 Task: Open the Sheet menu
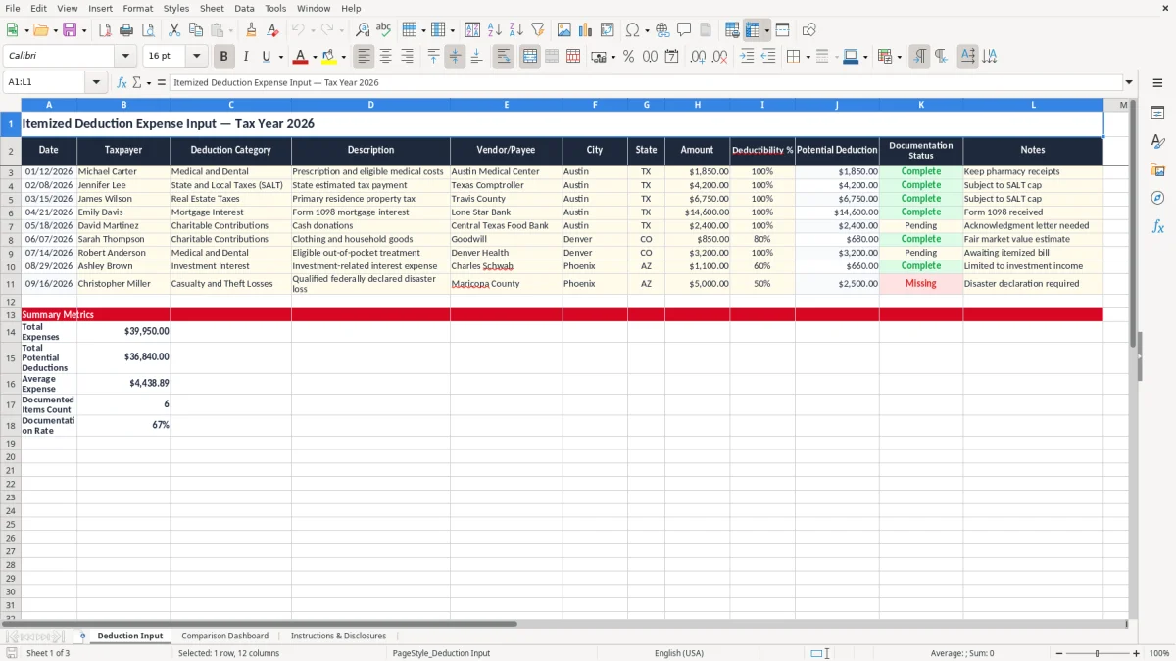(x=212, y=8)
